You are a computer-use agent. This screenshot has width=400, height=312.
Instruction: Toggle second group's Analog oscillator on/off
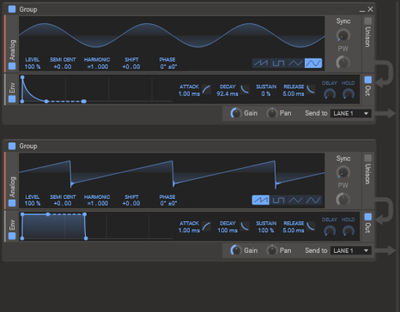coord(12,203)
